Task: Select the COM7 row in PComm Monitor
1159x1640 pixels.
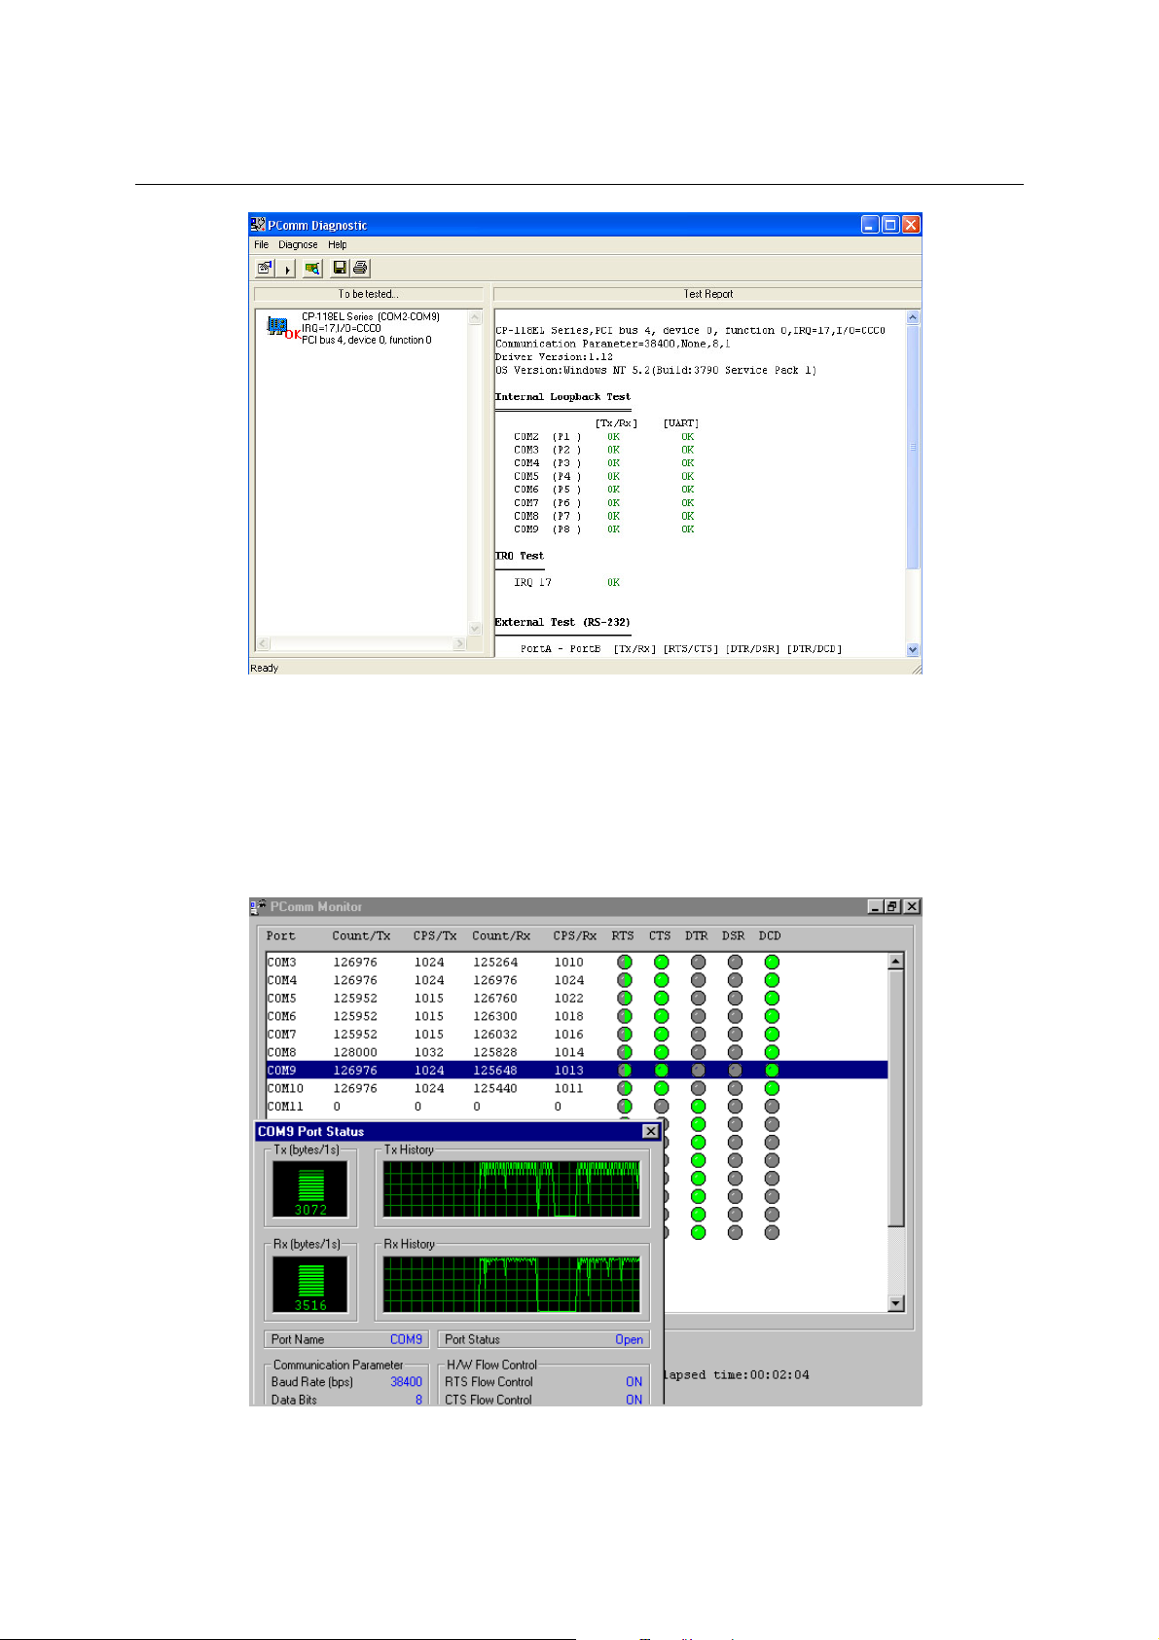Action: point(576,1035)
